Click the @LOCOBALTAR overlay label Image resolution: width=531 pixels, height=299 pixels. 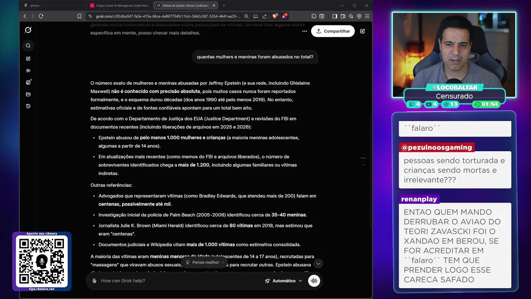(454, 88)
